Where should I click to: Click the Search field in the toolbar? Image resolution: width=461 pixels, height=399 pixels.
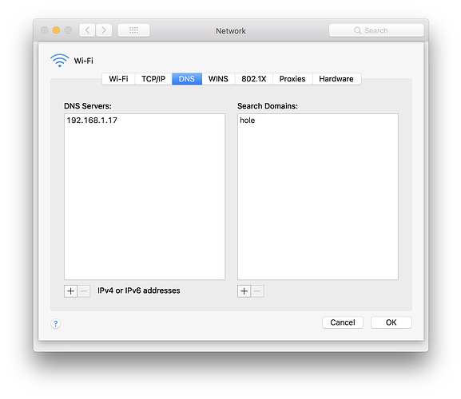376,30
